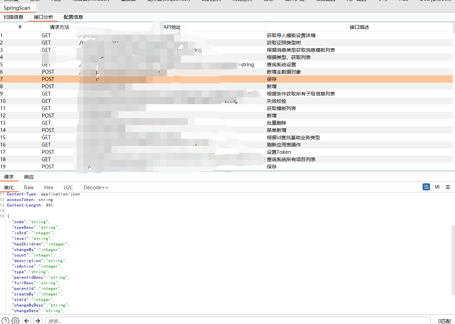Switch to the 响应 tab
The height and width of the screenshot is (324, 455).
[29, 177]
